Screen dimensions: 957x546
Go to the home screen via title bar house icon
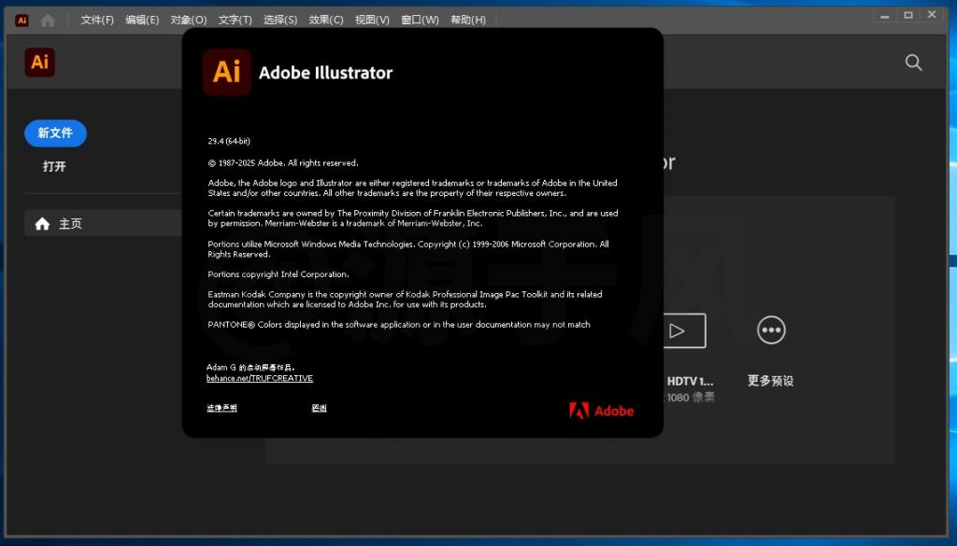(x=48, y=21)
